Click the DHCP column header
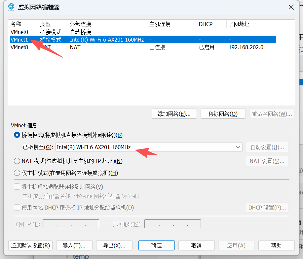 coord(211,24)
